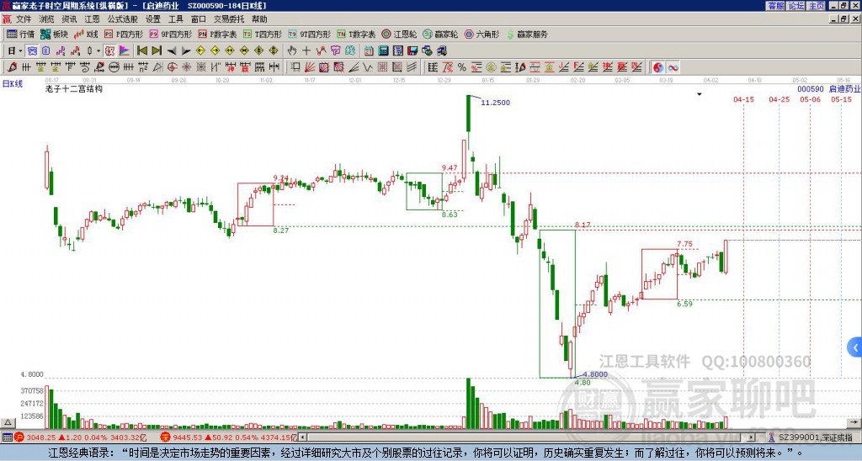Click the 主页 homepage button
The image size is (862, 461).
pyautogui.click(x=817, y=6)
